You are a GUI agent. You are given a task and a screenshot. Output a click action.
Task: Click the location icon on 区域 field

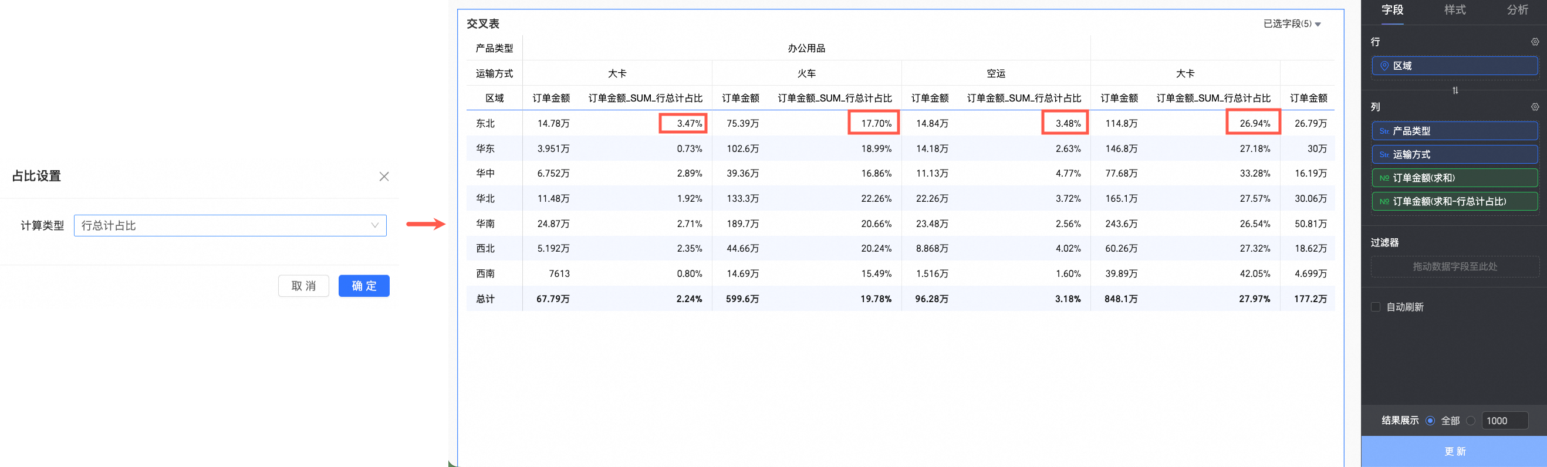pos(1384,66)
